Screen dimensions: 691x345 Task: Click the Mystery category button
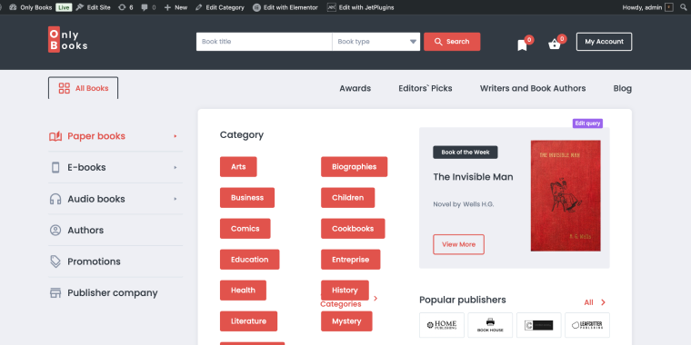(x=346, y=320)
